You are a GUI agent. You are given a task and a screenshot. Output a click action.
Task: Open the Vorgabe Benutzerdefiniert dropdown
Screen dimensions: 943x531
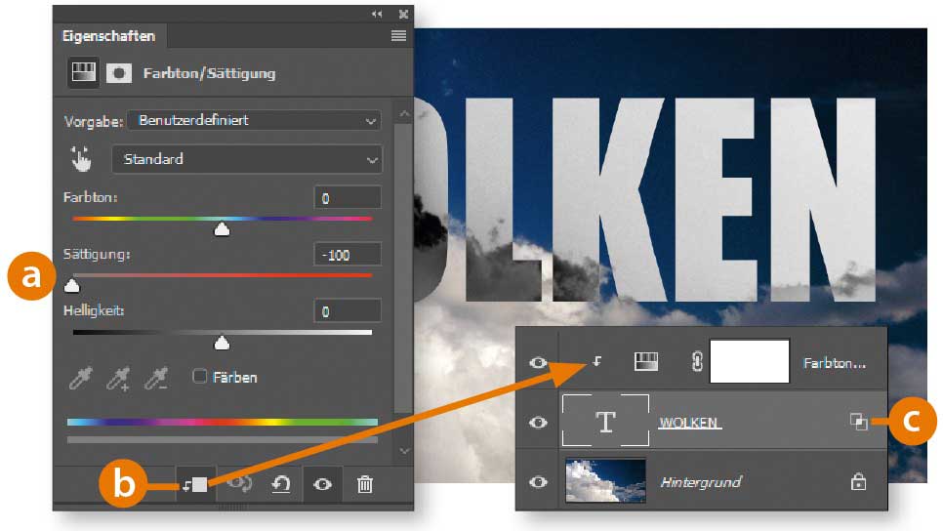pyautogui.click(x=255, y=120)
